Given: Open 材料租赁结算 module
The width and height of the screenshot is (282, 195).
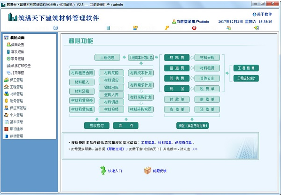Looking at the screenshot, I should point(82,109).
